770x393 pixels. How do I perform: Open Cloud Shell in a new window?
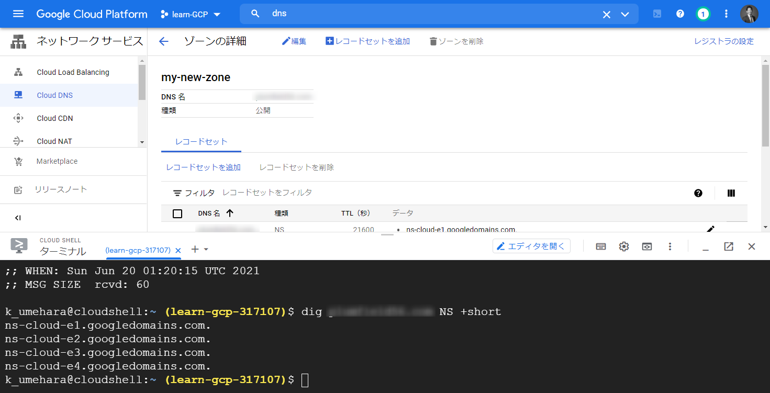click(x=729, y=246)
